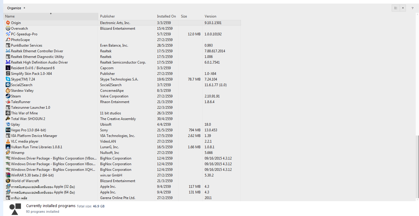Click the Realtek Ethernet Controller Driver icon

tap(8, 51)
